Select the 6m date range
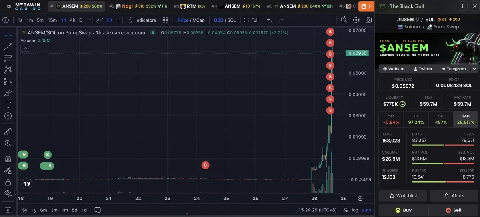The height and width of the screenshot is (217, 480). pos(43,210)
